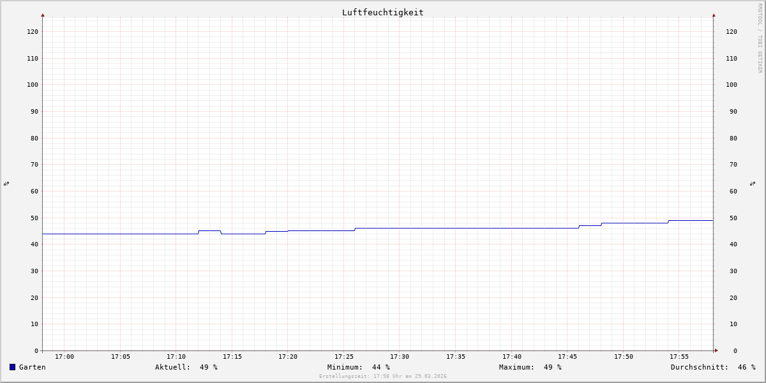Click the 17:15 time axis label
Screen dimensions: 766x383
pos(232,357)
